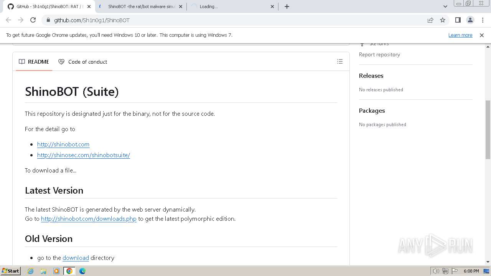Open the shinobot.com/downloads.php link
This screenshot has width=491, height=276.
click(x=89, y=219)
